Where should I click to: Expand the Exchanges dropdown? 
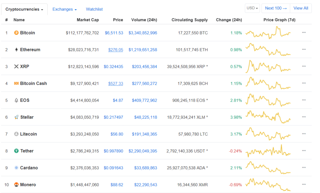64,9
